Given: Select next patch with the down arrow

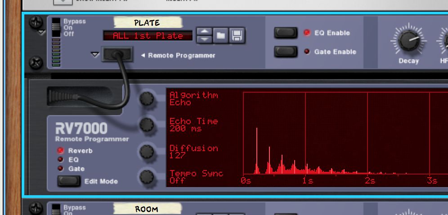Looking at the screenshot, I should (x=205, y=39).
